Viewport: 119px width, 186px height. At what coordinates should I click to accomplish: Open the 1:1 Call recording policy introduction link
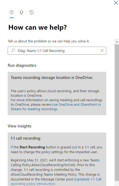tap(56, 181)
